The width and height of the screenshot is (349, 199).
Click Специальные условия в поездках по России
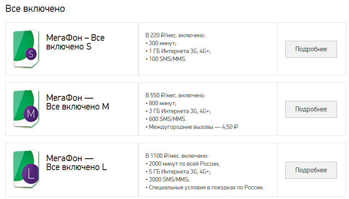click(x=204, y=188)
